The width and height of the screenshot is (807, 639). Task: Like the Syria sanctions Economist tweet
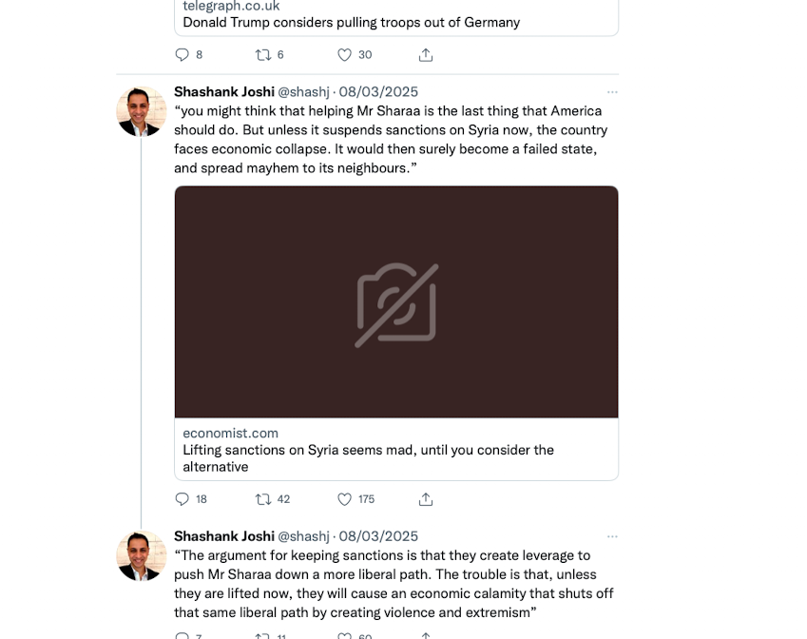pyautogui.click(x=345, y=499)
